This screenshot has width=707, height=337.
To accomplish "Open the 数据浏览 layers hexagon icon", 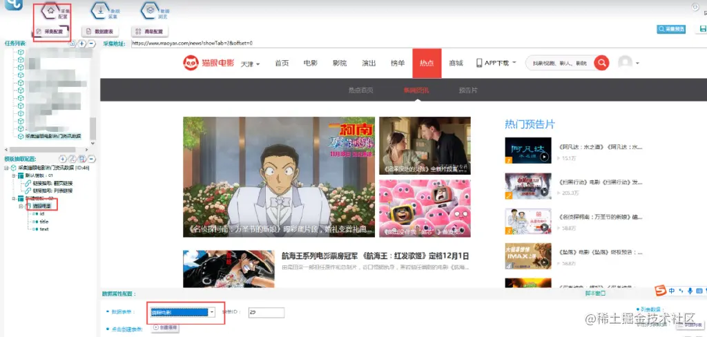I will [151, 10].
